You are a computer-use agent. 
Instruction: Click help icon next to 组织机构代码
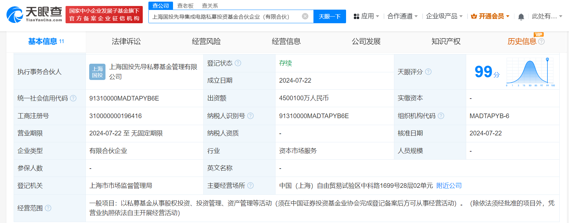coord(441,116)
